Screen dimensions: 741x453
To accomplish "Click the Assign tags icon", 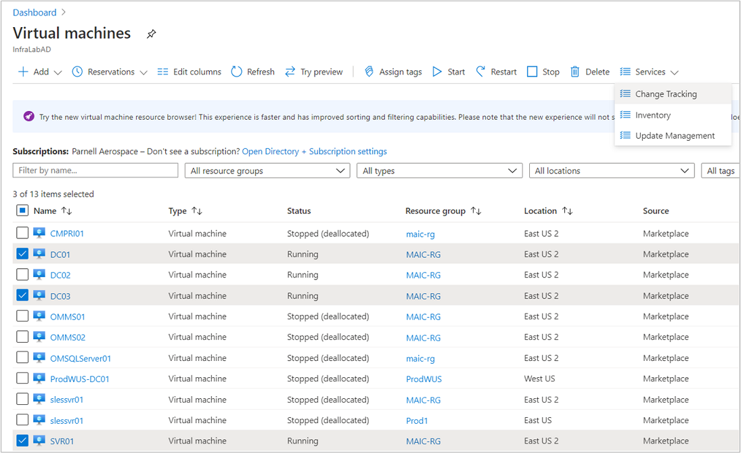I will click(369, 72).
